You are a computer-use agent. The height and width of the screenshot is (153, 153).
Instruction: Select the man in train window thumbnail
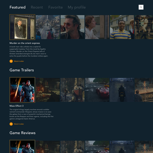(x=22, y=27)
